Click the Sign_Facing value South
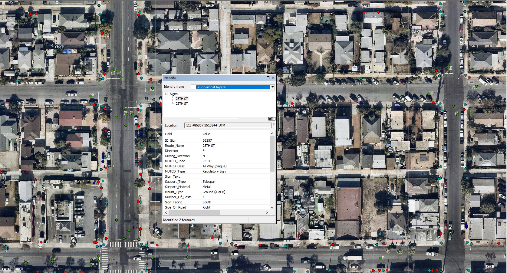Viewport: 507px width, 273px height. [207, 202]
